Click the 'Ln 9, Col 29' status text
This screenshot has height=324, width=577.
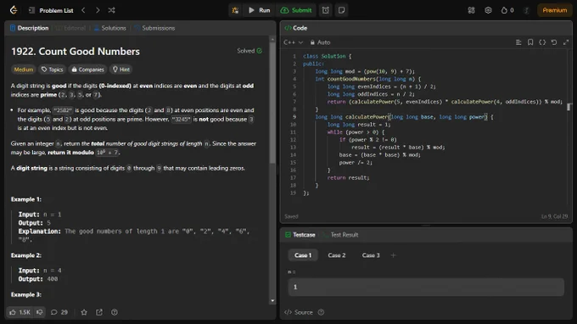click(554, 216)
